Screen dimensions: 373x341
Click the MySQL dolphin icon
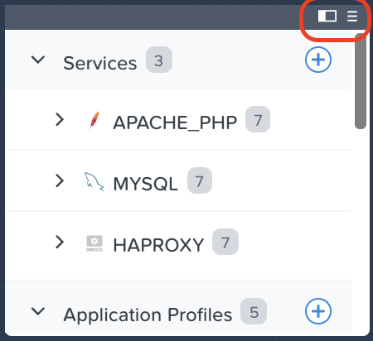pyautogui.click(x=94, y=182)
